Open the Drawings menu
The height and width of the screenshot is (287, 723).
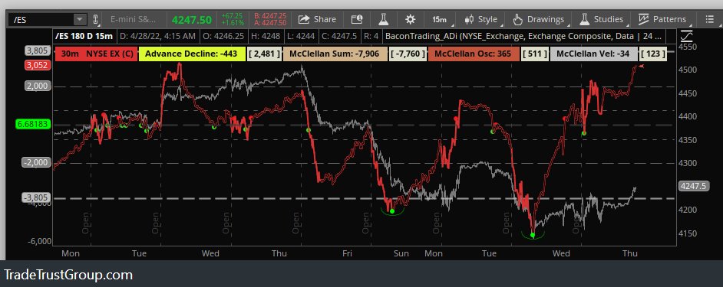click(x=539, y=19)
